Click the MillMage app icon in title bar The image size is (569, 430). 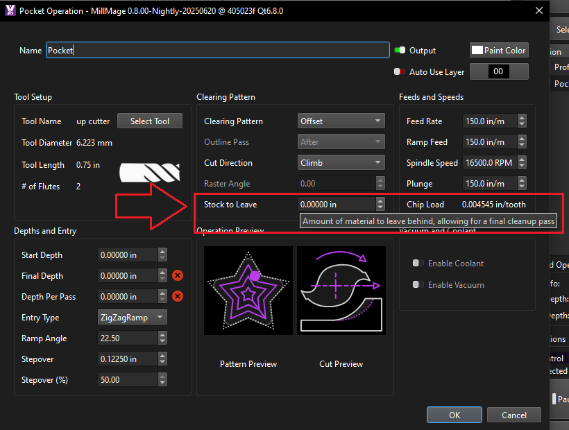coord(10,10)
